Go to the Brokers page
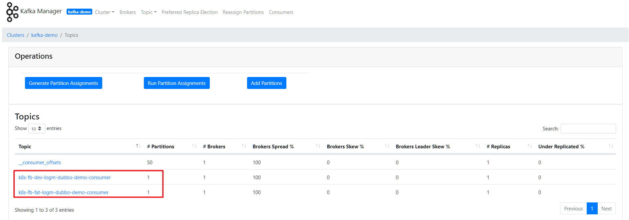The image size is (629, 220). click(128, 12)
